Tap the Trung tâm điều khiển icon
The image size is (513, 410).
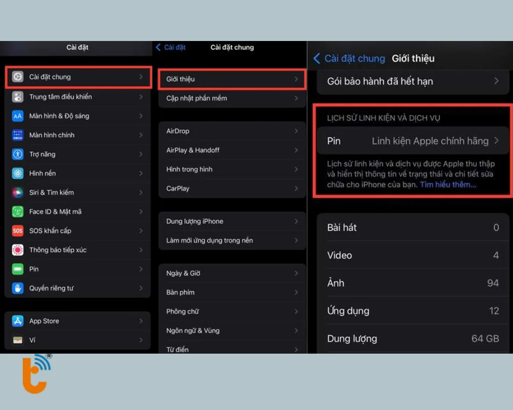(x=18, y=97)
